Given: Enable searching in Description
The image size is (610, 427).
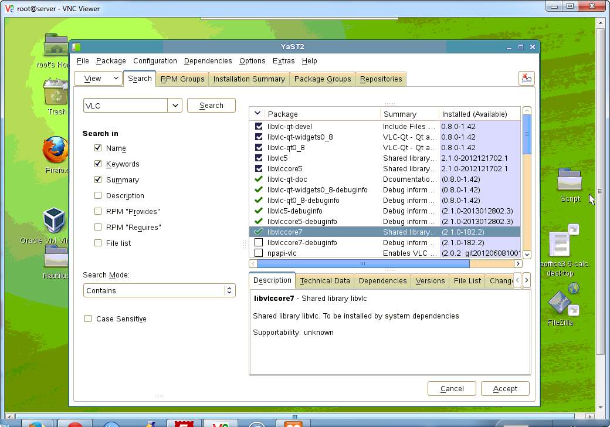Looking at the screenshot, I should [x=98, y=195].
